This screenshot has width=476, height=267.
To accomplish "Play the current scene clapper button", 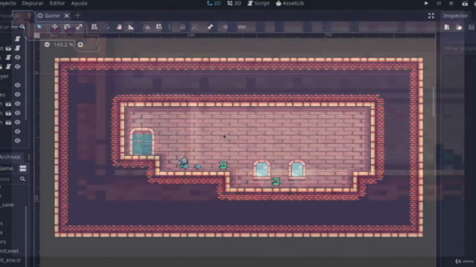I will (465, 3).
